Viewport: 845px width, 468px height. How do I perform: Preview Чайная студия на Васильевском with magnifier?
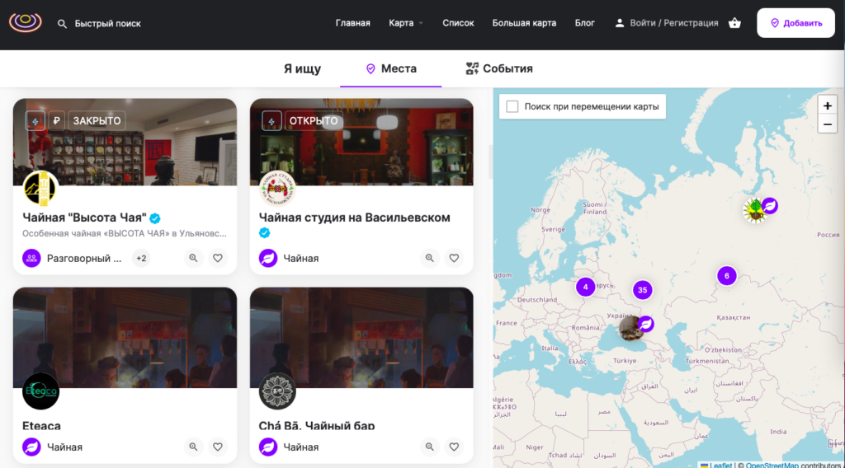coord(429,258)
